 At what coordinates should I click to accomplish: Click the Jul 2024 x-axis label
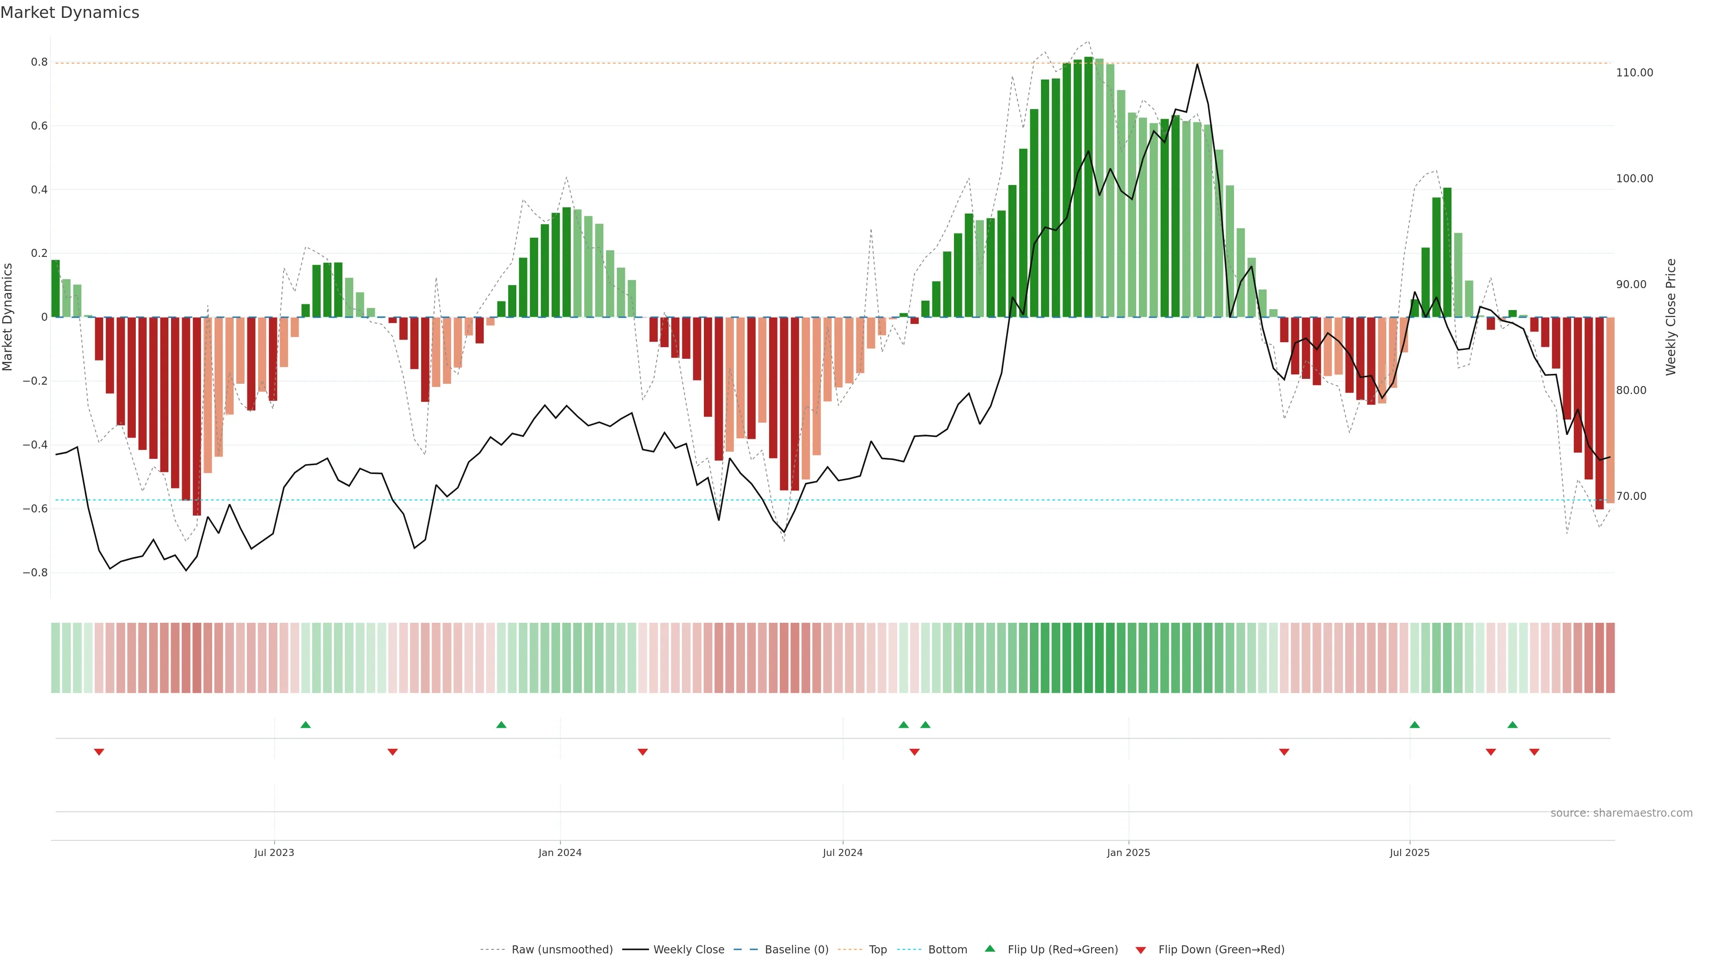pos(842,852)
